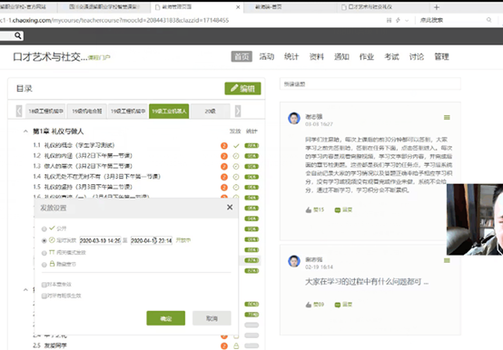Screen dimensions: 503x350
Task: Click green statistics pill on row 1.2
Action: [251, 156]
